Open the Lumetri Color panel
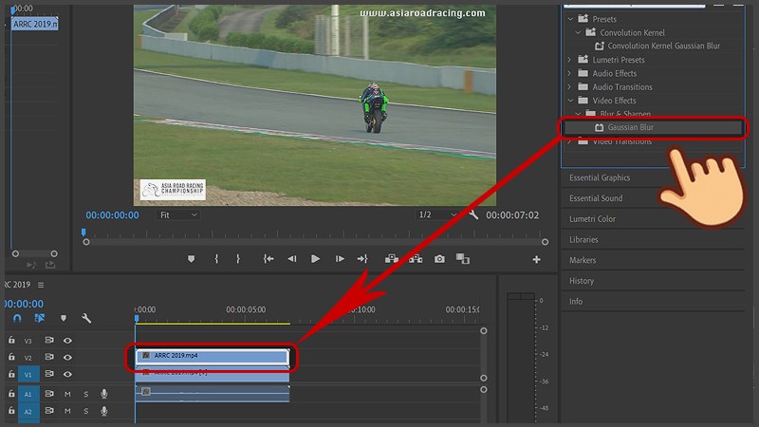Viewport: 759px width, 427px height. (x=592, y=219)
